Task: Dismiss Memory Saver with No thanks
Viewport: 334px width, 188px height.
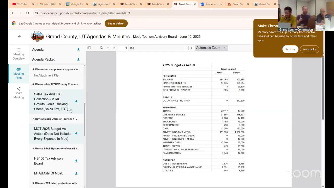Action: coord(309,49)
